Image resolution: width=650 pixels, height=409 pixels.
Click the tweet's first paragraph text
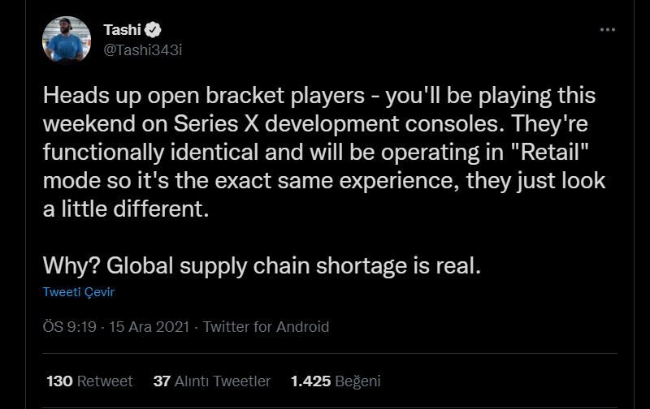(324, 152)
